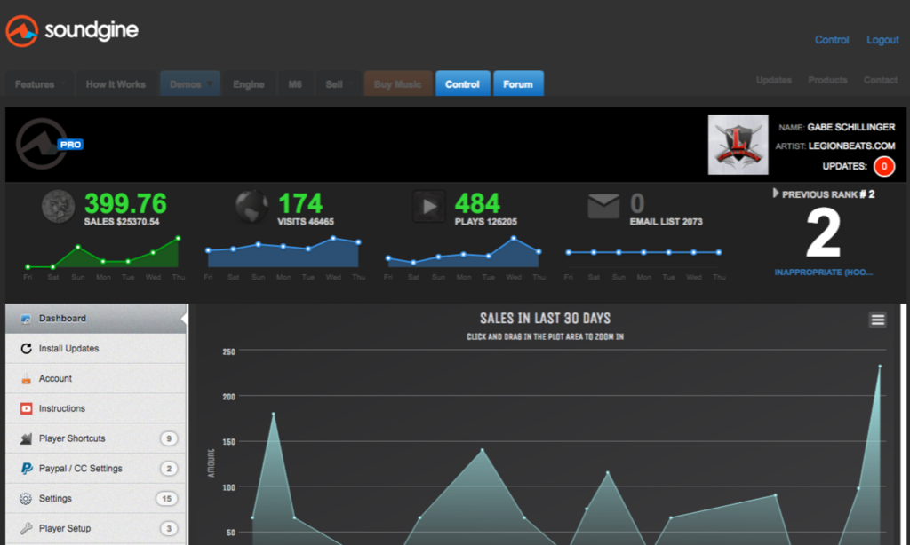Viewport: 910px width, 545px height.
Task: Click the Paypal / CC Settings badge 2
Action: [169, 469]
